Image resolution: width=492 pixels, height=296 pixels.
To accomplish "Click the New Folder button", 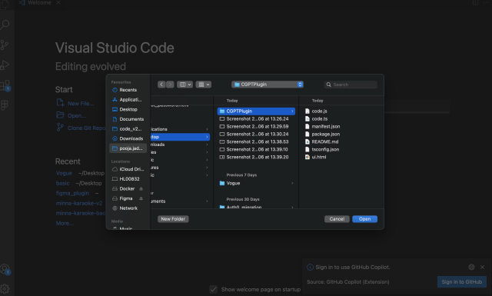I will [x=173, y=219].
